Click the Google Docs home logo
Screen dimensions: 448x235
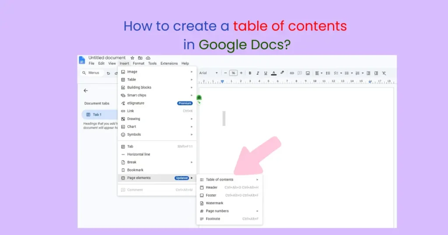pos(82,60)
